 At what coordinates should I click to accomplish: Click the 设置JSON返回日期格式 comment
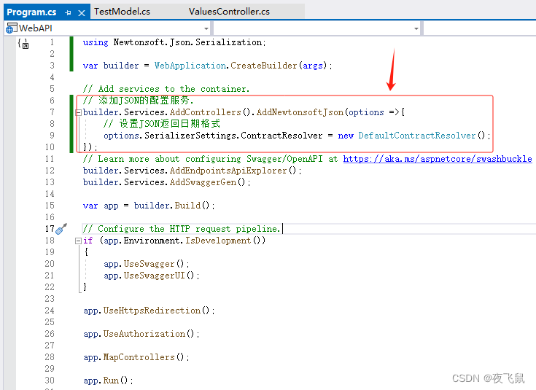(x=162, y=124)
